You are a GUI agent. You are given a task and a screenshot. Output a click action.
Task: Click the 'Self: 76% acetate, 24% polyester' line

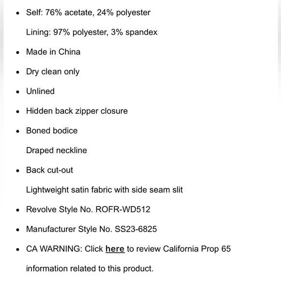[88, 13]
